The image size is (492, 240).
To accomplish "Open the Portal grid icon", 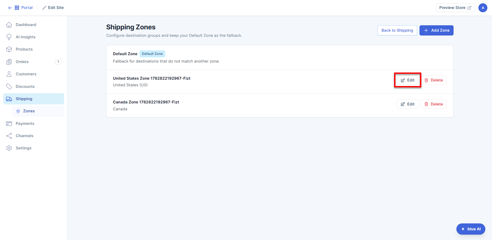I will (17, 8).
